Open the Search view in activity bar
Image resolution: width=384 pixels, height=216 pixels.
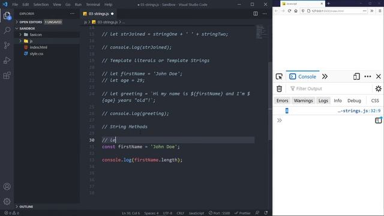coord(7,31)
